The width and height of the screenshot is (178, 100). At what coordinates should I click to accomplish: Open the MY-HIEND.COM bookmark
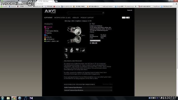pos(67,6)
